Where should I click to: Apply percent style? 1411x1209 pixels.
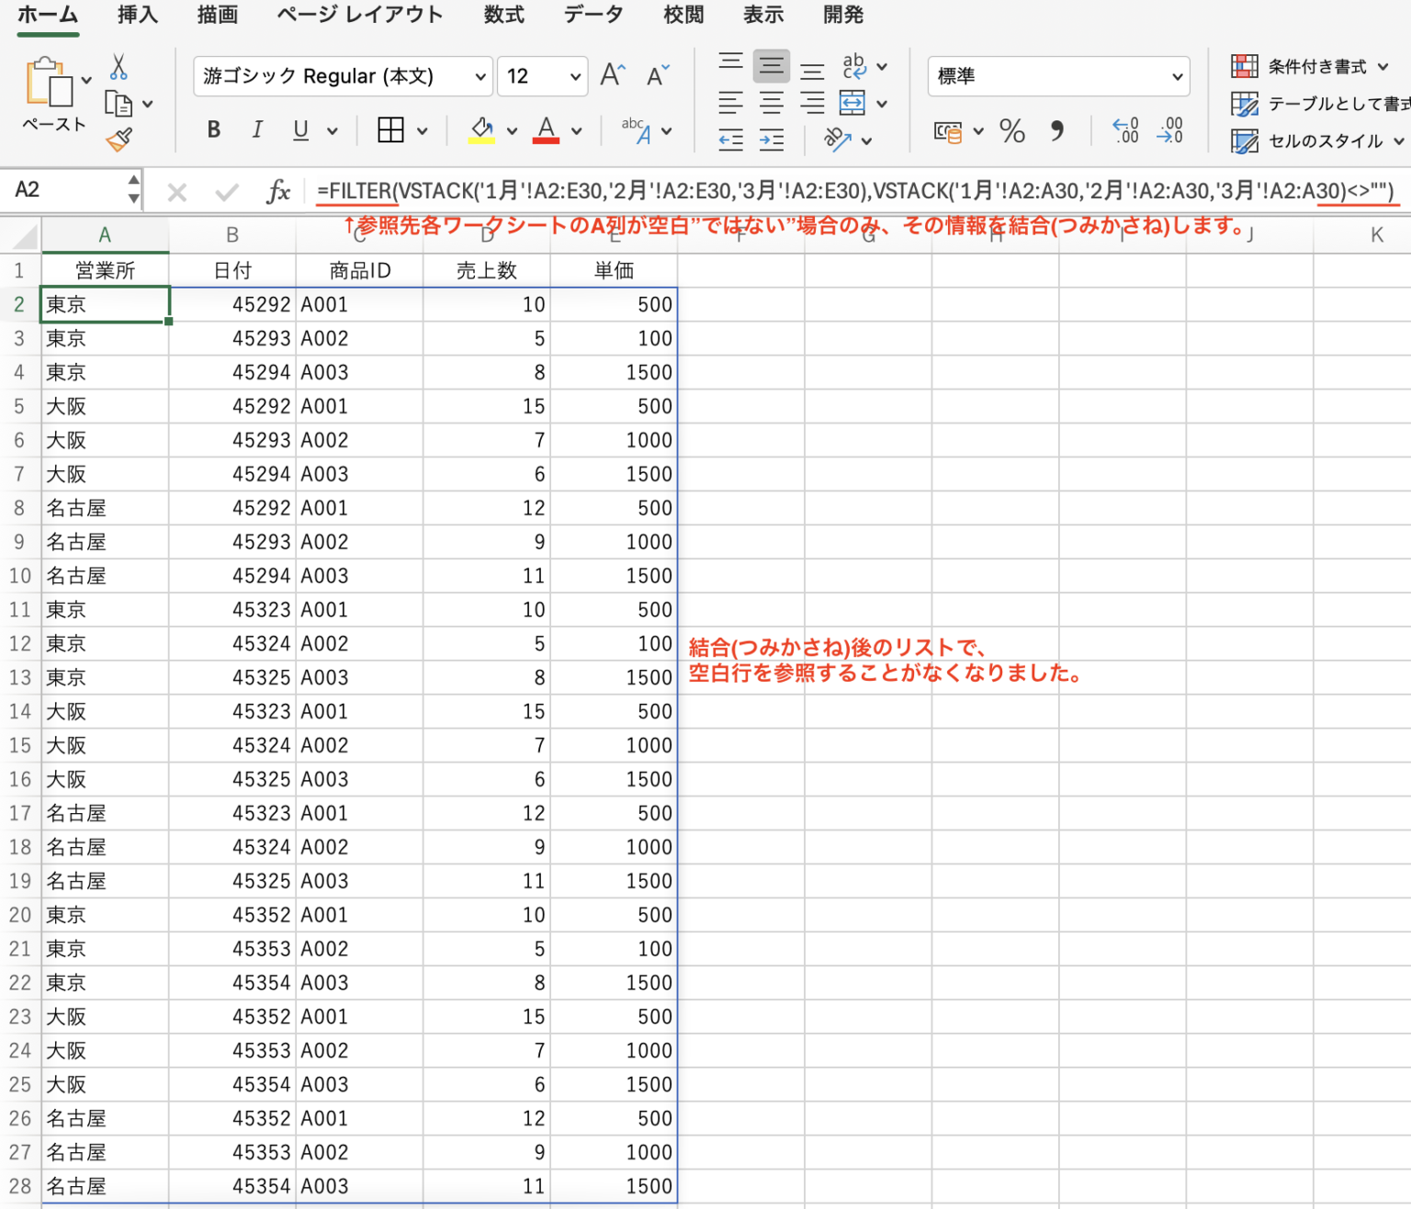(1012, 131)
